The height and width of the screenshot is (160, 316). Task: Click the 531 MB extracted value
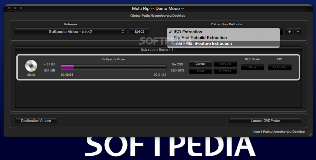click(x=49, y=71)
